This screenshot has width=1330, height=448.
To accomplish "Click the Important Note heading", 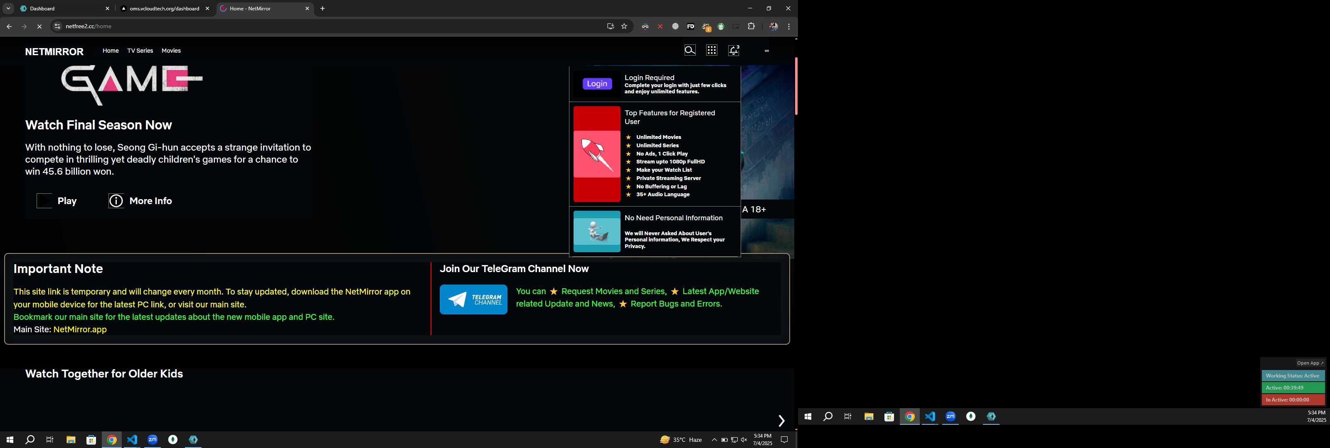I will pos(58,269).
